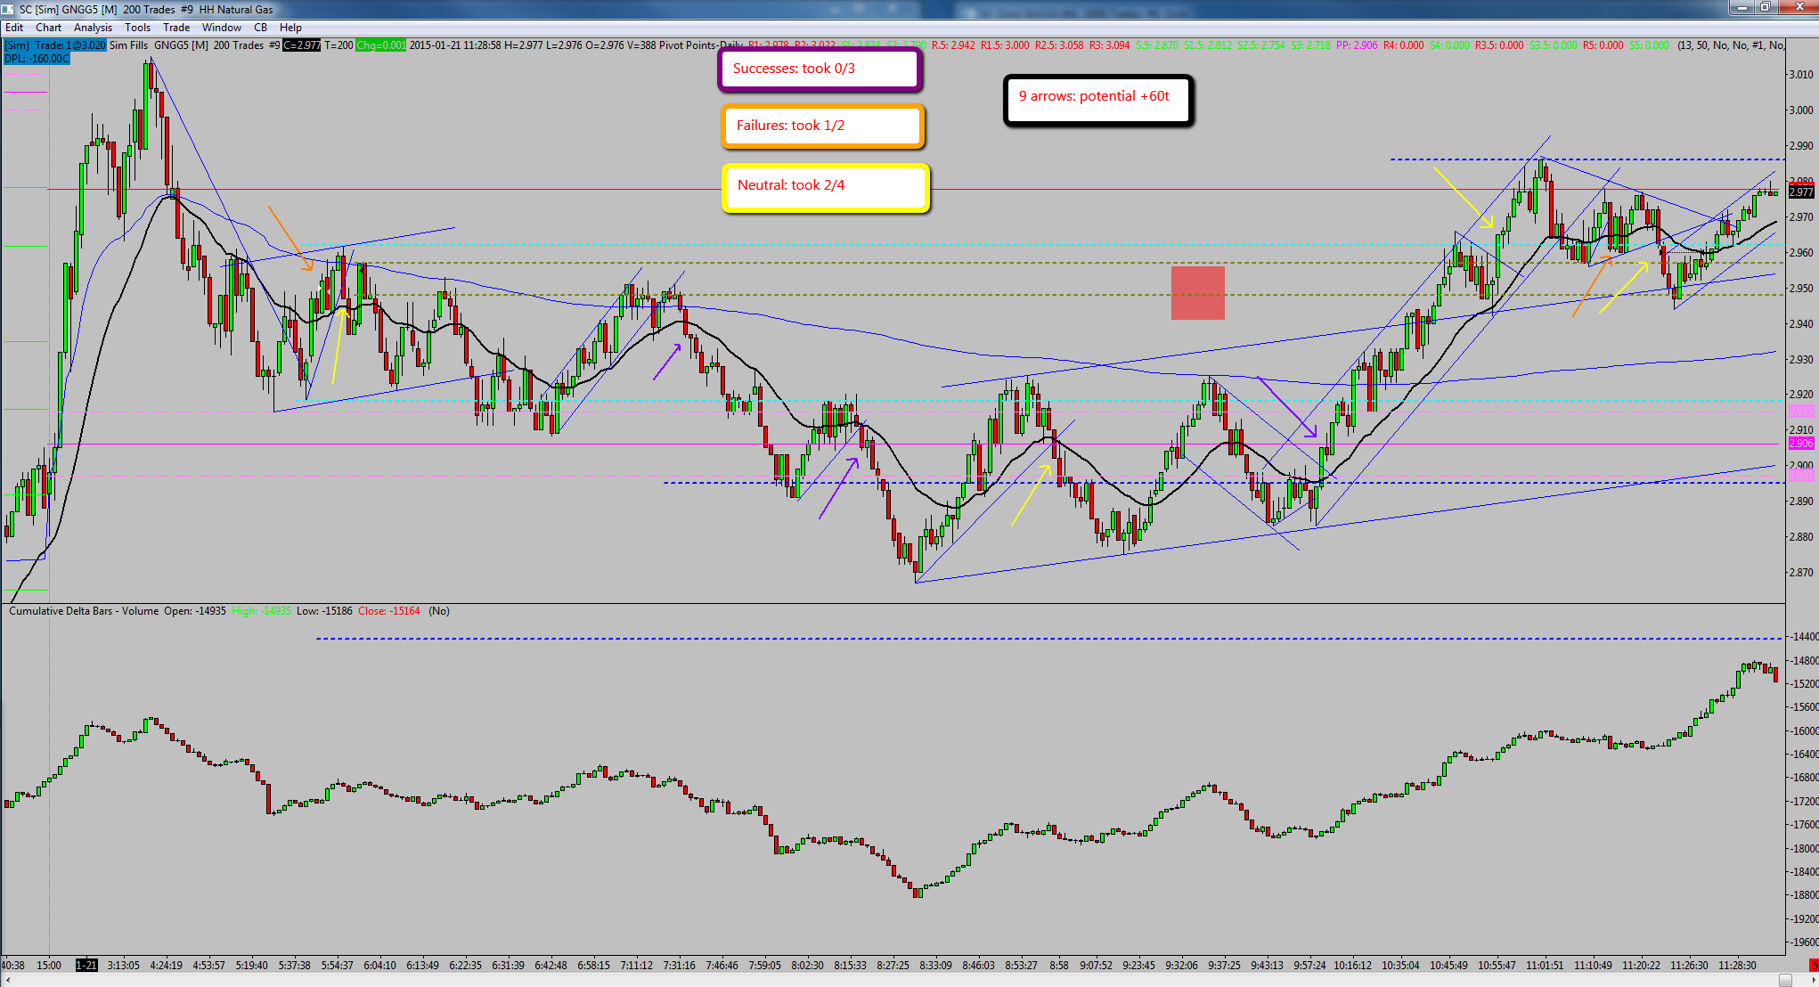Click the green "Chg=0.001" header value
The height and width of the screenshot is (987, 1819).
[381, 45]
